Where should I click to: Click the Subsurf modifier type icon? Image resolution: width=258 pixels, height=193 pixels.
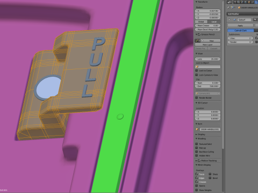[234, 19]
